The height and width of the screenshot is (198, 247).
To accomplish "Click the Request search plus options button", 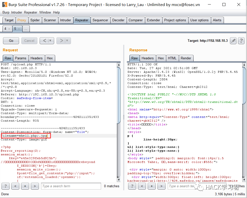I will 25,186.
